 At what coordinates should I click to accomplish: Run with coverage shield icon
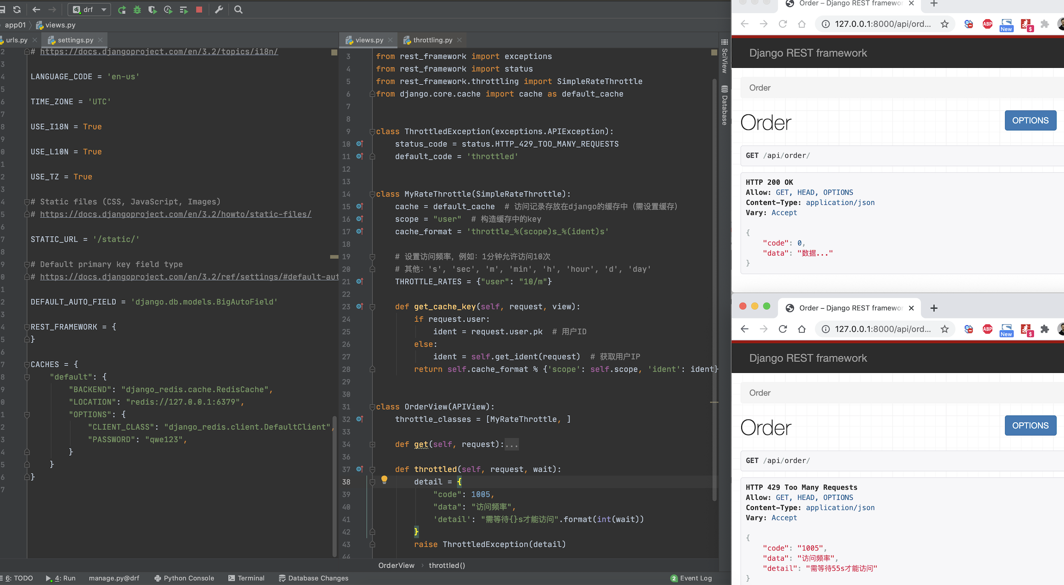point(153,10)
